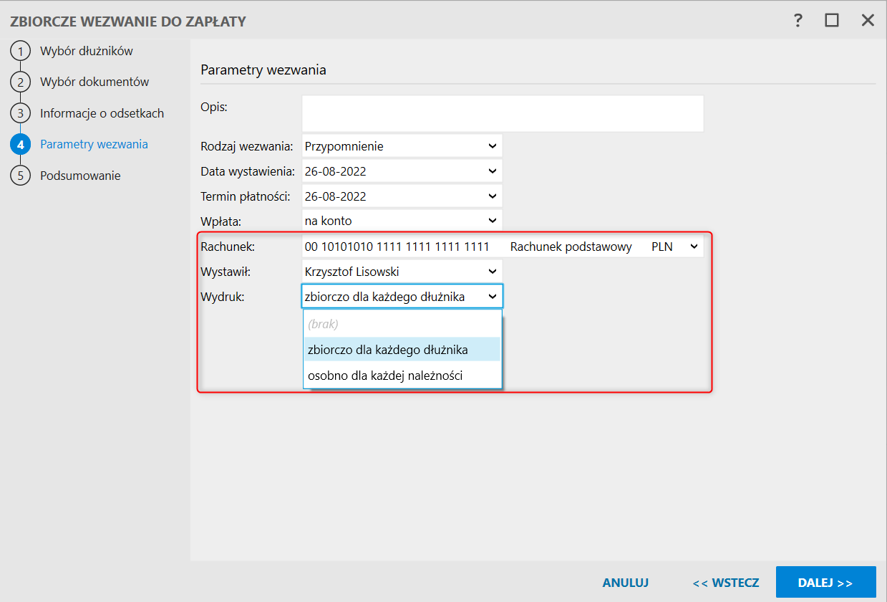Choose zbiorczo dla każdego dłużnika list option

(x=402, y=350)
